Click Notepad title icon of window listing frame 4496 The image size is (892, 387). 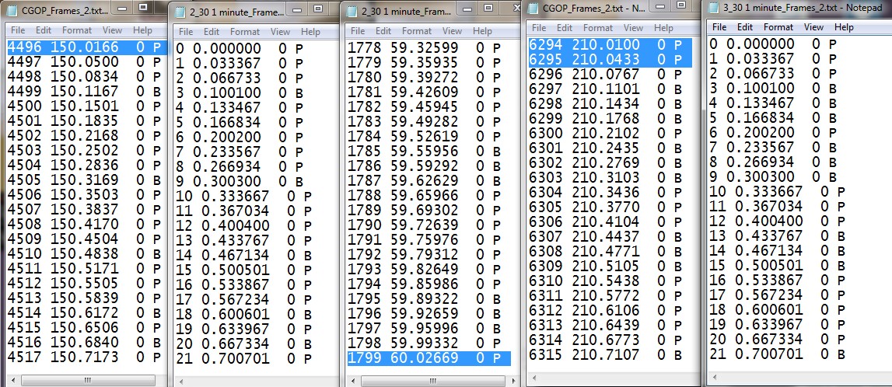tap(12, 9)
